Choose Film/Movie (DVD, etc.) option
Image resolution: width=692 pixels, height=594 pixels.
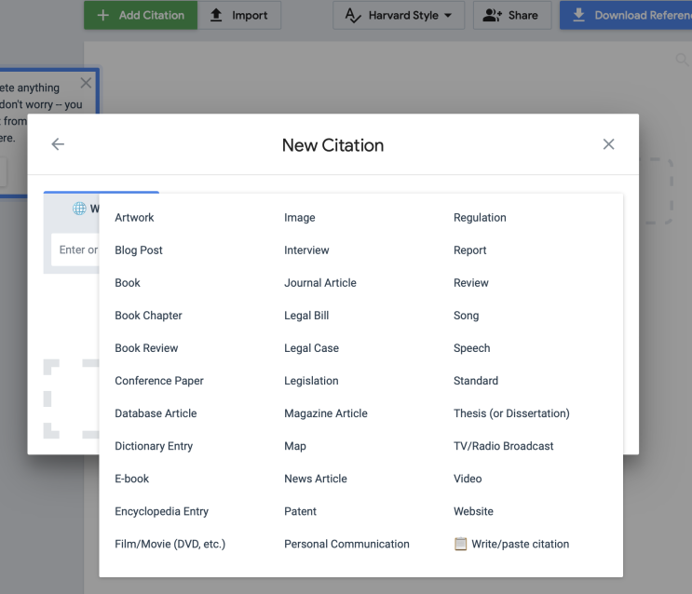(170, 544)
